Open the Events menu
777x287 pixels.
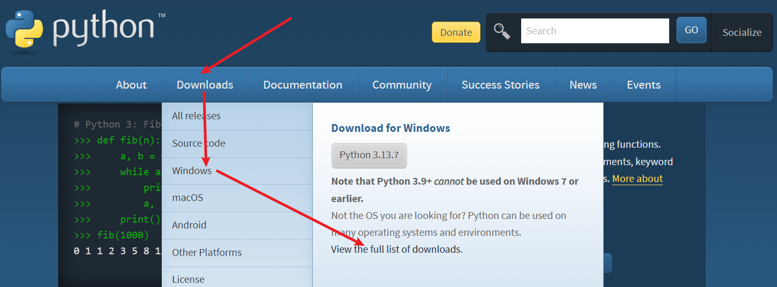click(644, 85)
